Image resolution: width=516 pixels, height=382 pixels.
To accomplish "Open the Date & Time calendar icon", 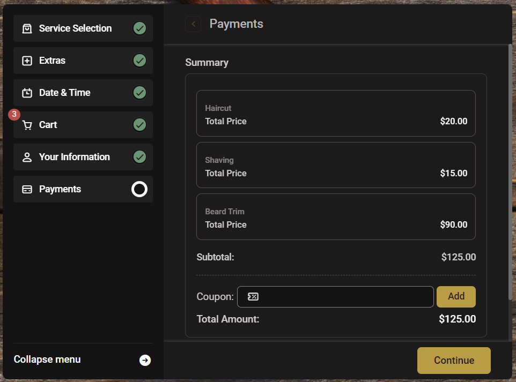I will tap(27, 92).
